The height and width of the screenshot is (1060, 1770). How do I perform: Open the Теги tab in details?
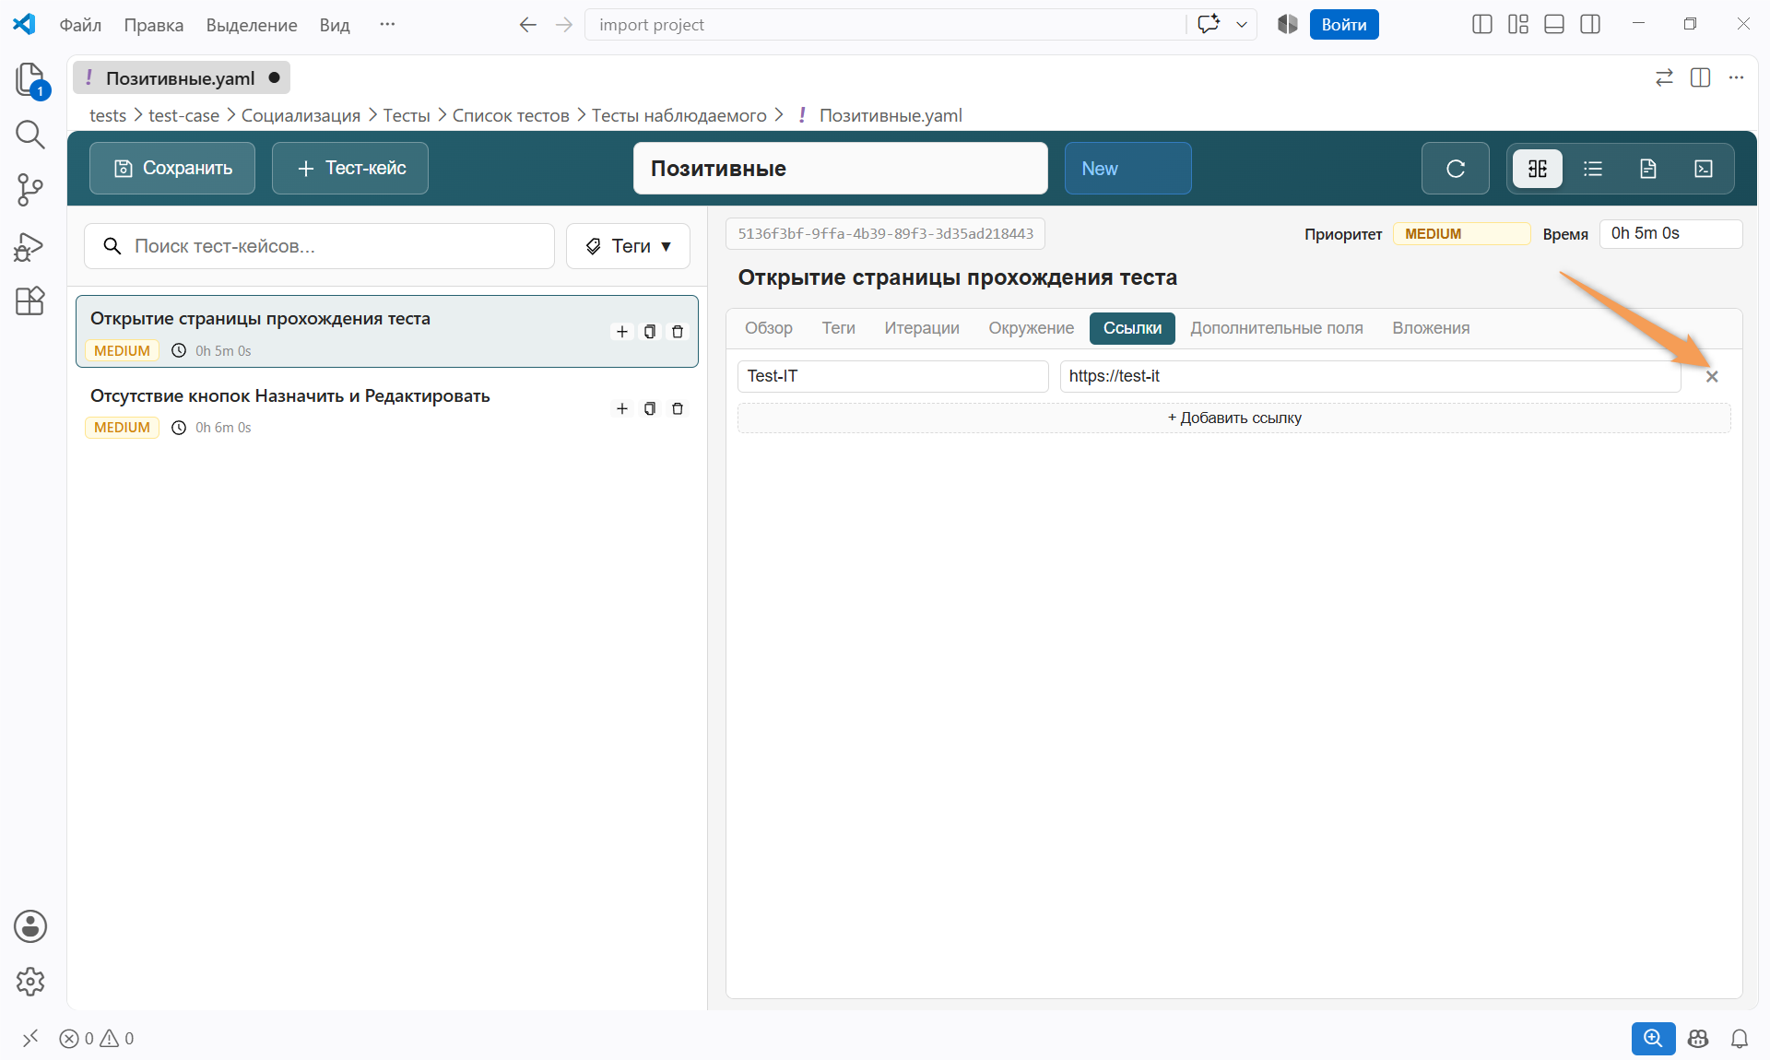coord(839,328)
